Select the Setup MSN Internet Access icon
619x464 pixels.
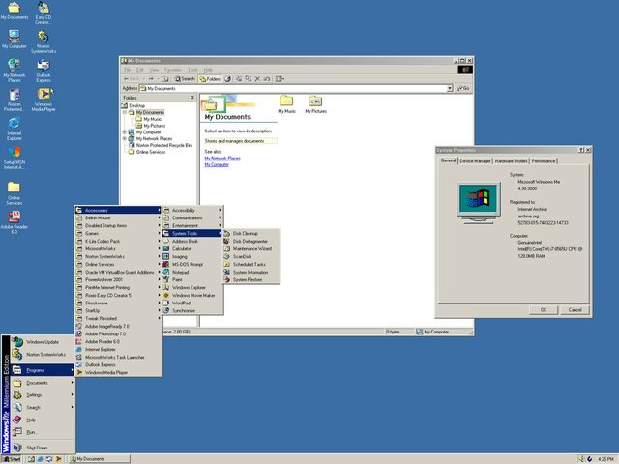pos(15,158)
